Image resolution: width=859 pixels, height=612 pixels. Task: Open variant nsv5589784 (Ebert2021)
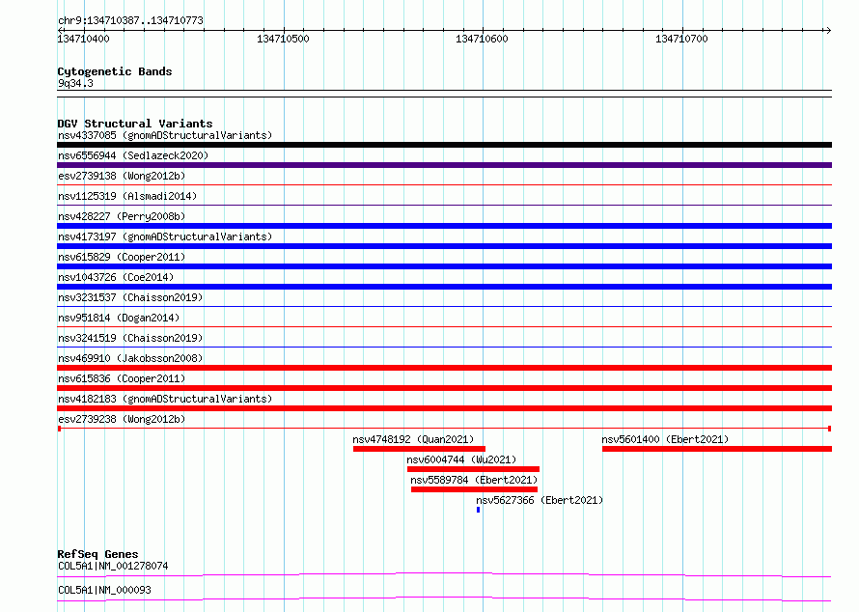474,480
